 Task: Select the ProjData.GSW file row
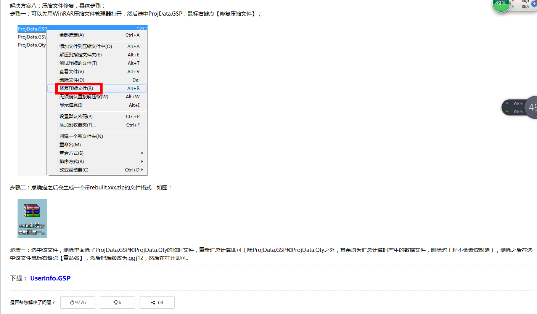(32, 37)
